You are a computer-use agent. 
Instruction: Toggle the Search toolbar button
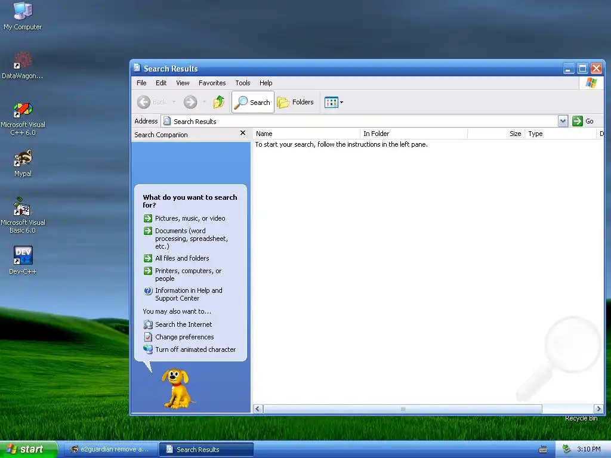253,102
